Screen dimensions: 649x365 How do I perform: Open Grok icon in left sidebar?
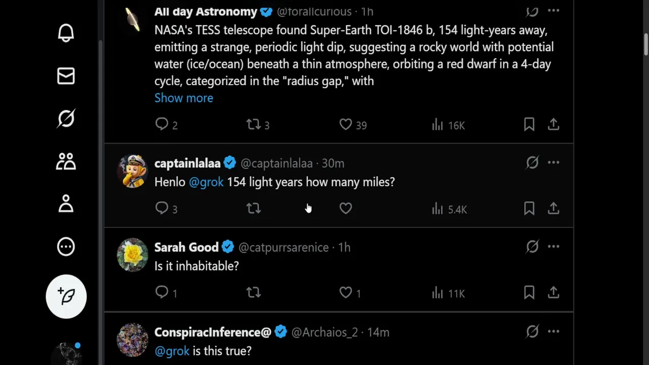[66, 119]
